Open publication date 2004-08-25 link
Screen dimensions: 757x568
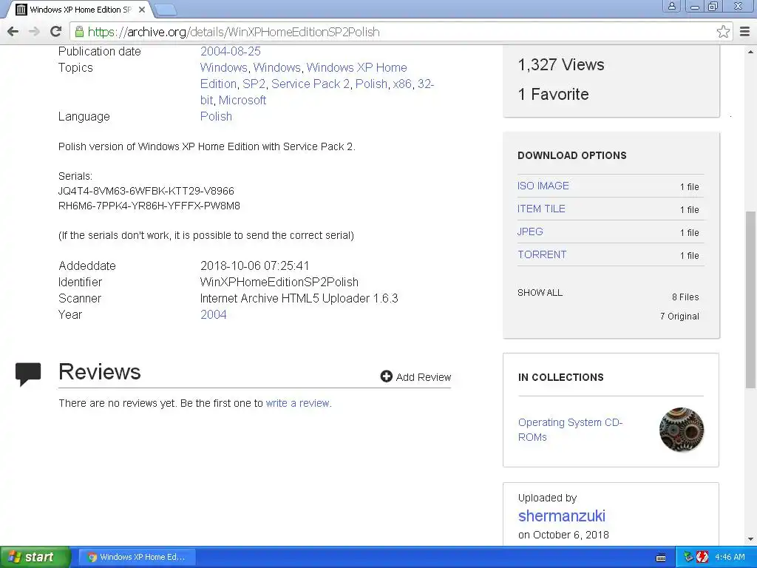(231, 51)
